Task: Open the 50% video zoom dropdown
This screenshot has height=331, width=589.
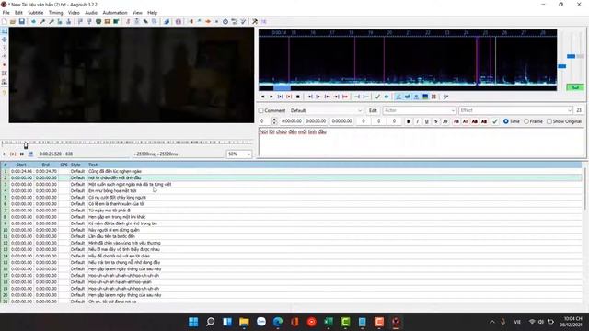Action: tap(239, 154)
